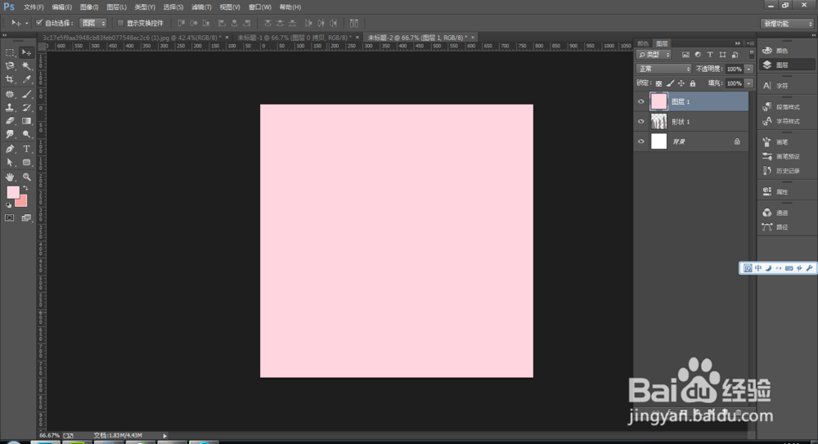This screenshot has height=444, width=818.
Task: Select the Path Selection tool
Action: [x=10, y=163]
